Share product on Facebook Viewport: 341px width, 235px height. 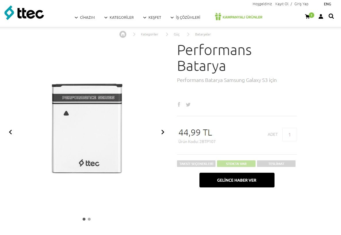179,104
